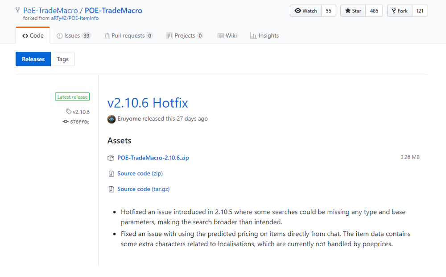Open the Code tab

33,36
